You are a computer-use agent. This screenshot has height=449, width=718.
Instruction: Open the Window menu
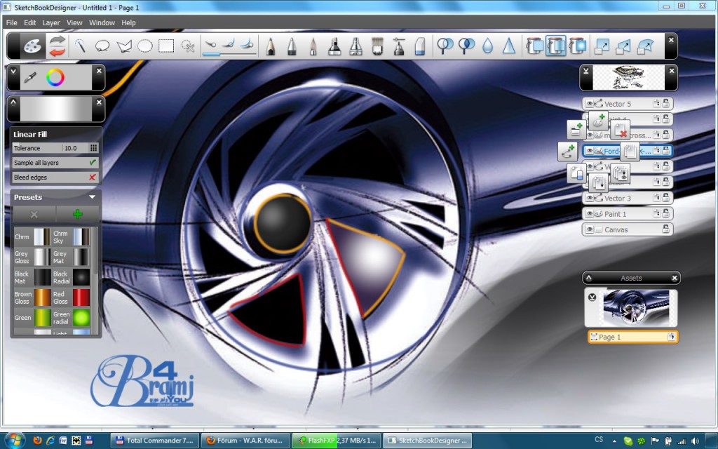102,22
